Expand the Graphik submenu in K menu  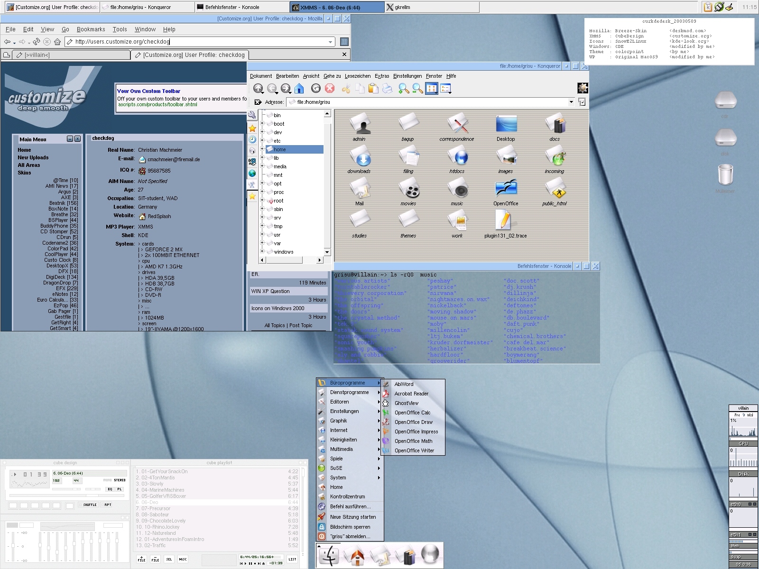pyautogui.click(x=349, y=421)
